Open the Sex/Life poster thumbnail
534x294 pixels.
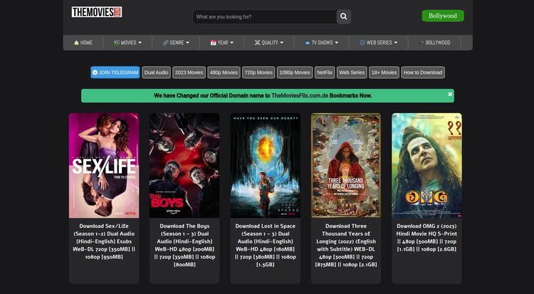104,165
